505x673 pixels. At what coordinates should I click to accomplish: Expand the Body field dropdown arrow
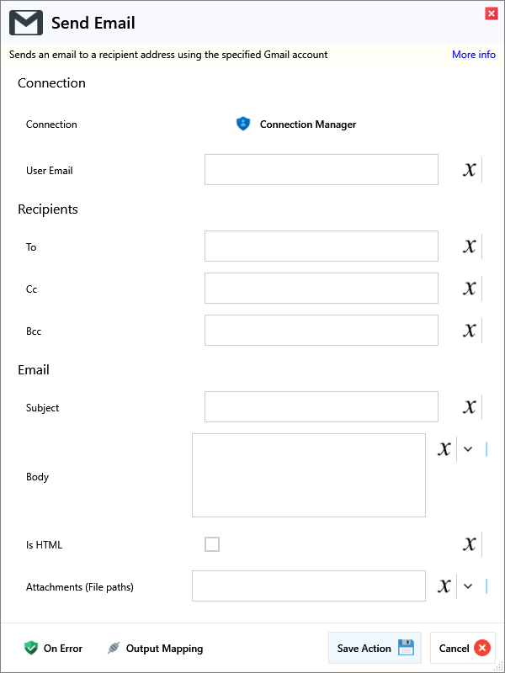point(468,449)
